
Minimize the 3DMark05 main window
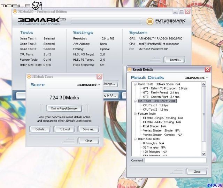[x=175, y=12]
